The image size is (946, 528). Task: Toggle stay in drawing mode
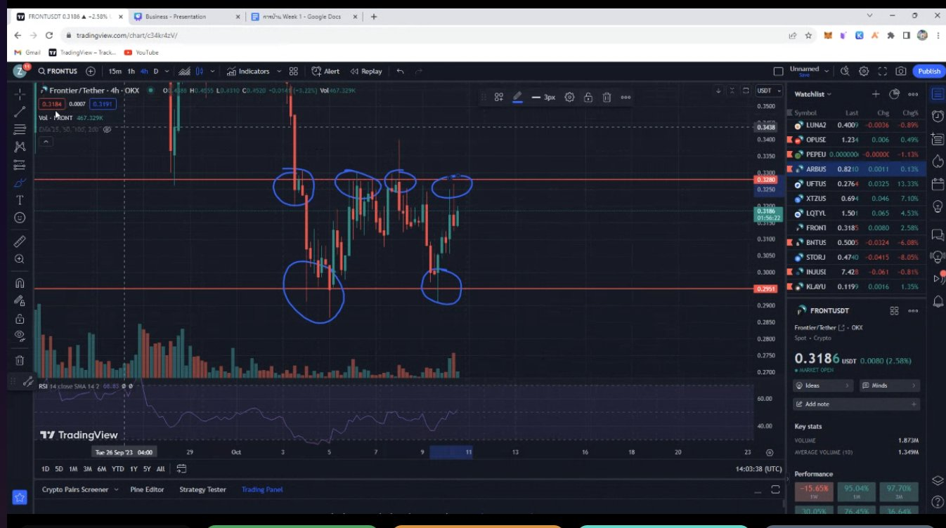pyautogui.click(x=20, y=301)
